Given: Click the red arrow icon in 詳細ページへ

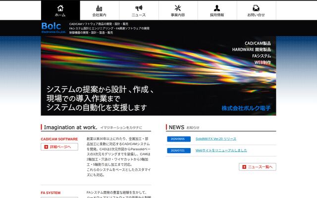Looking at the screenshot, I should [46, 147].
